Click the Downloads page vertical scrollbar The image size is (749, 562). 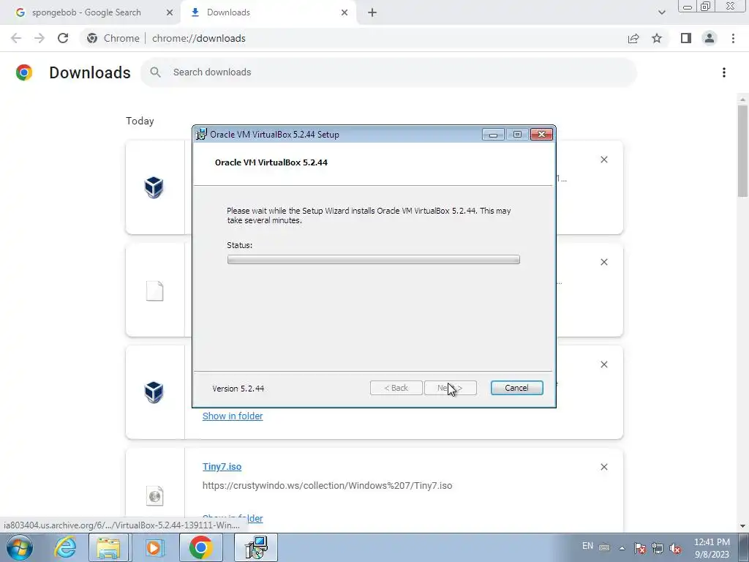[x=742, y=151]
